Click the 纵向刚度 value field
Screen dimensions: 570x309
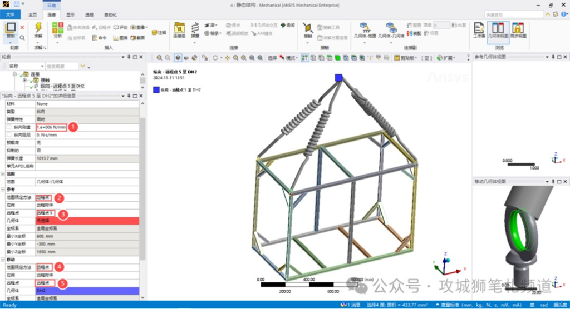(51, 127)
